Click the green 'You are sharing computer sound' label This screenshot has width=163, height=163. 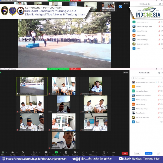pyautogui.click(x=58, y=69)
